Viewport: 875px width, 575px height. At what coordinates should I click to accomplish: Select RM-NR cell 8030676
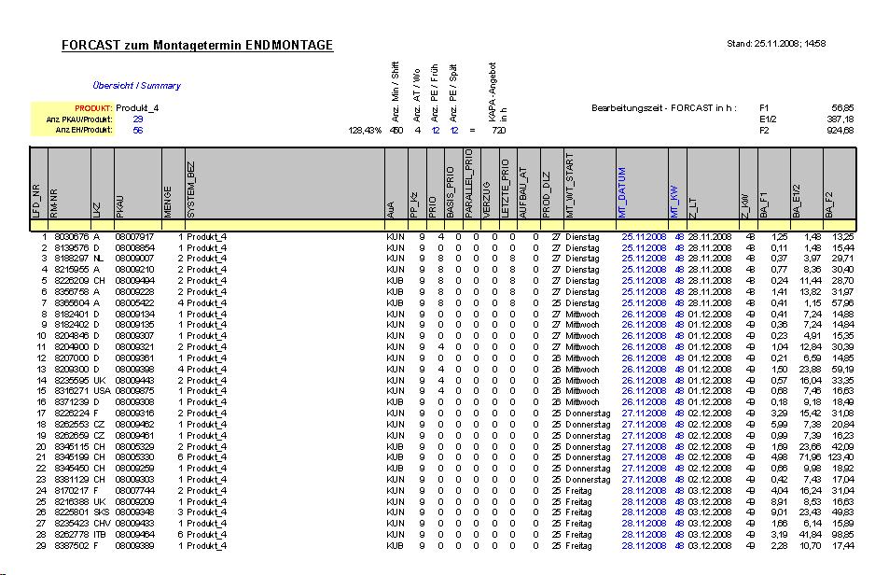click(72, 237)
